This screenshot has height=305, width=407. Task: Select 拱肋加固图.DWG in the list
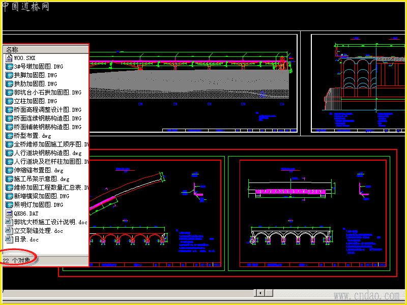pos(35,84)
